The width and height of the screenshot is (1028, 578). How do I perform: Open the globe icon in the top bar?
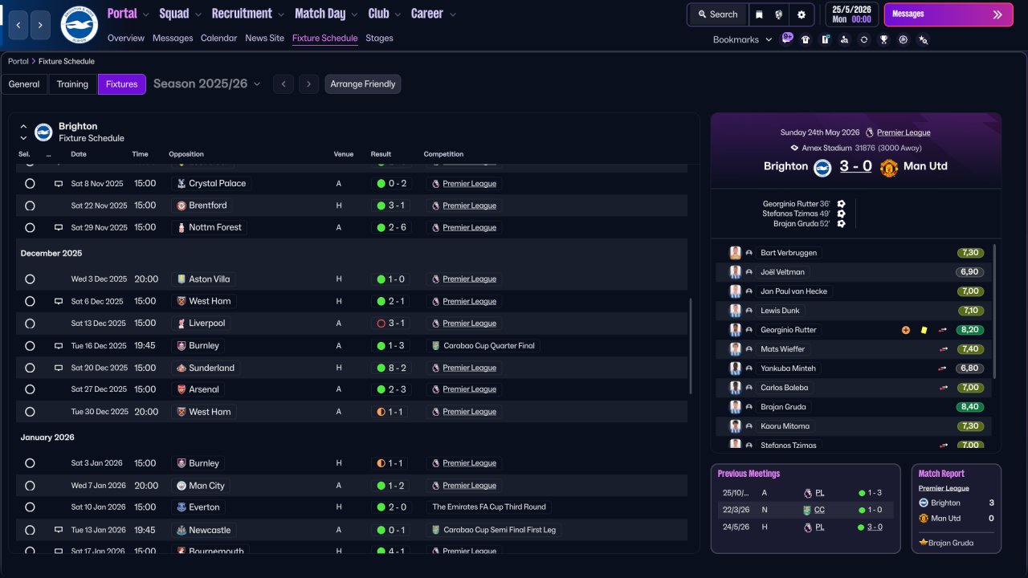[779, 14]
